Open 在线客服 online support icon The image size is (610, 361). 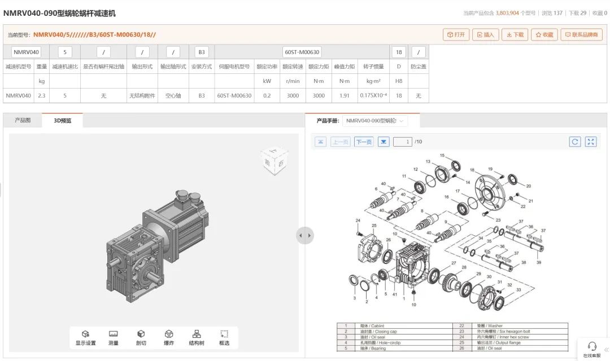click(x=592, y=349)
